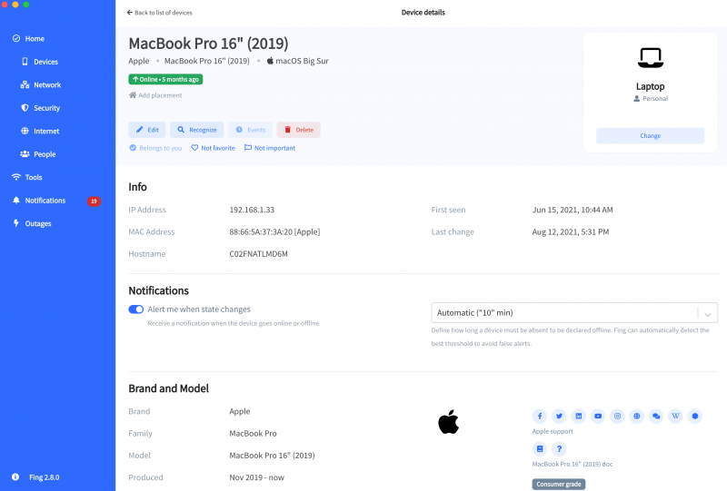Click the hexagon-shaped icon after the Wikipedia icon
The image size is (727, 491).
695,416
